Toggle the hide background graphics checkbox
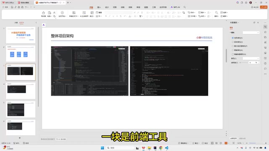 (x=232, y=54)
